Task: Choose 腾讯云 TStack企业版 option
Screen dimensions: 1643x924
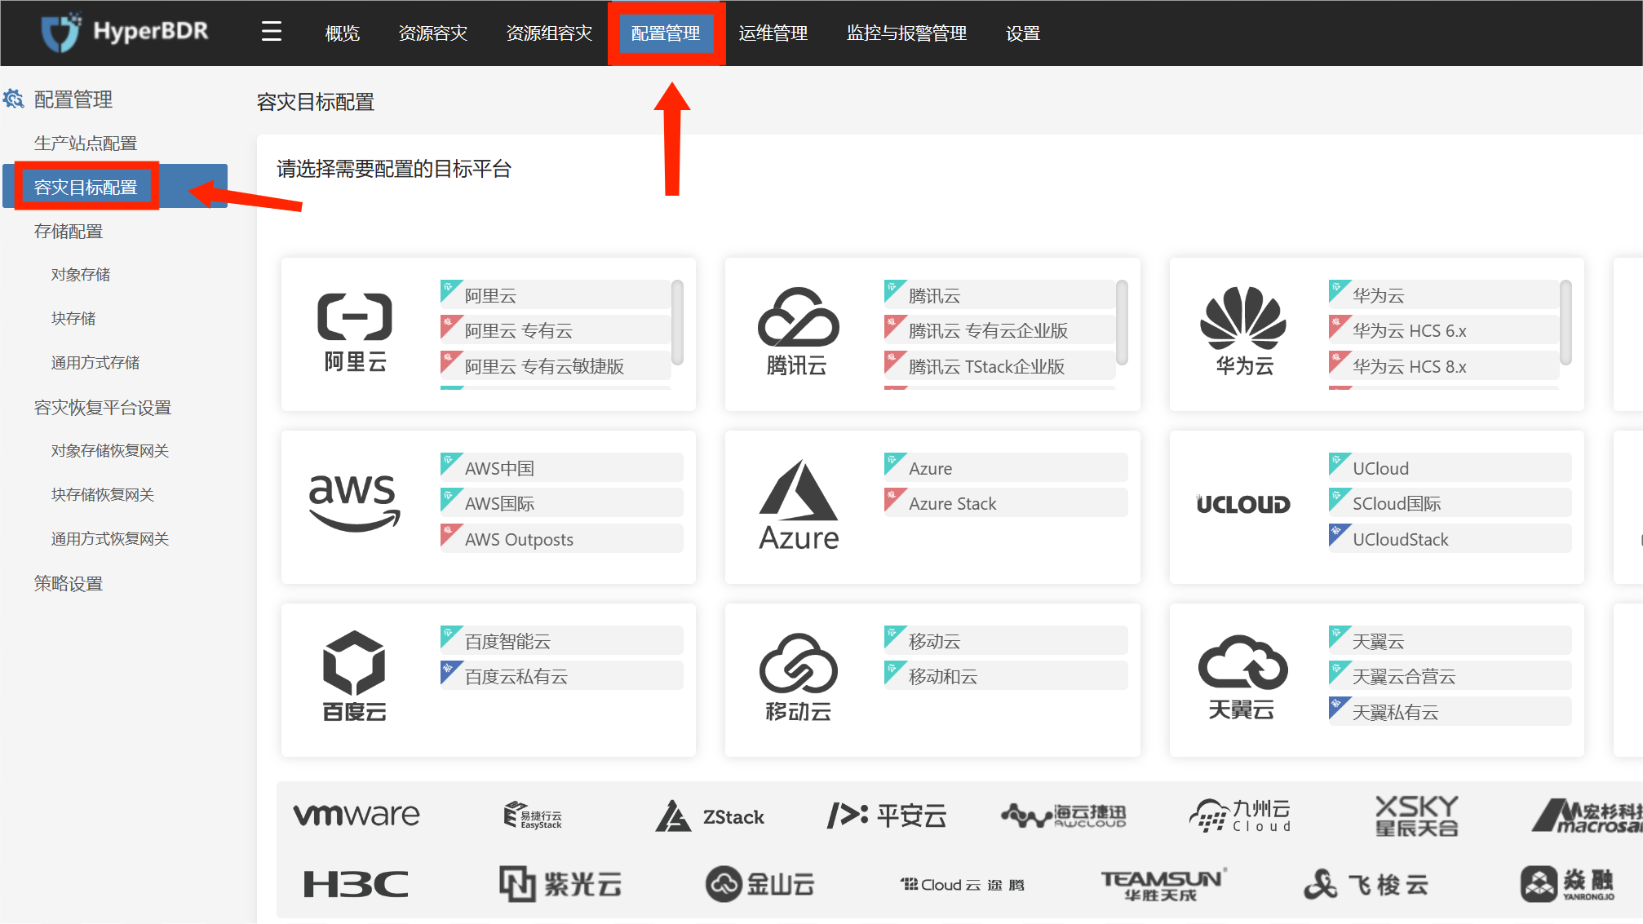Action: point(999,366)
